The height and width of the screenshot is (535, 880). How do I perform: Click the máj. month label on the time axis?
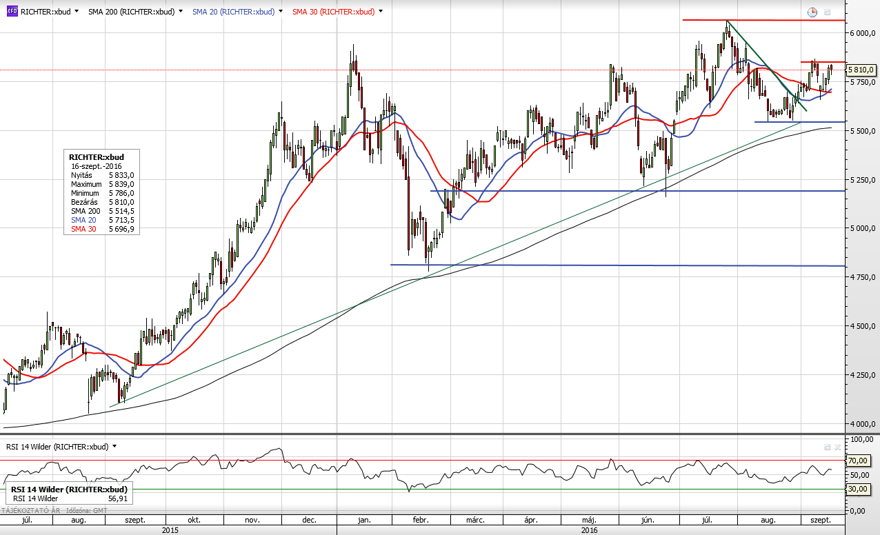[589, 520]
